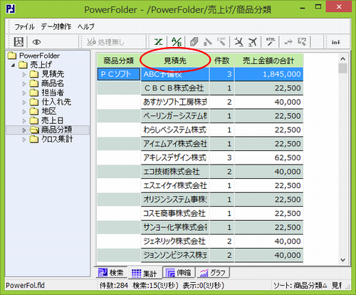The image size is (356, 295).
Task: Open the ファイル menu
Action: point(25,26)
